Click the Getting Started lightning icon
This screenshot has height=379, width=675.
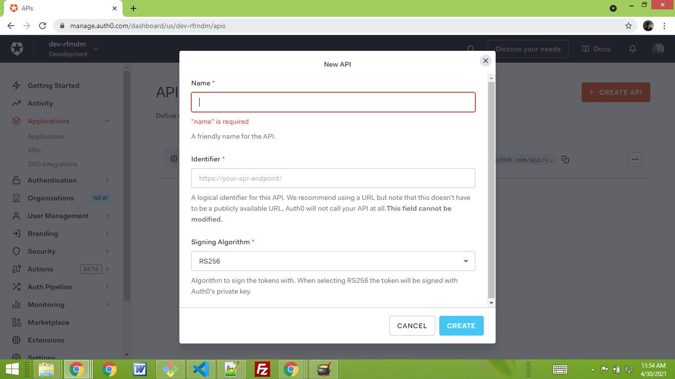click(16, 85)
